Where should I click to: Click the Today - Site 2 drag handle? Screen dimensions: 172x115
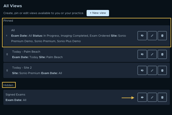pos(7,70)
